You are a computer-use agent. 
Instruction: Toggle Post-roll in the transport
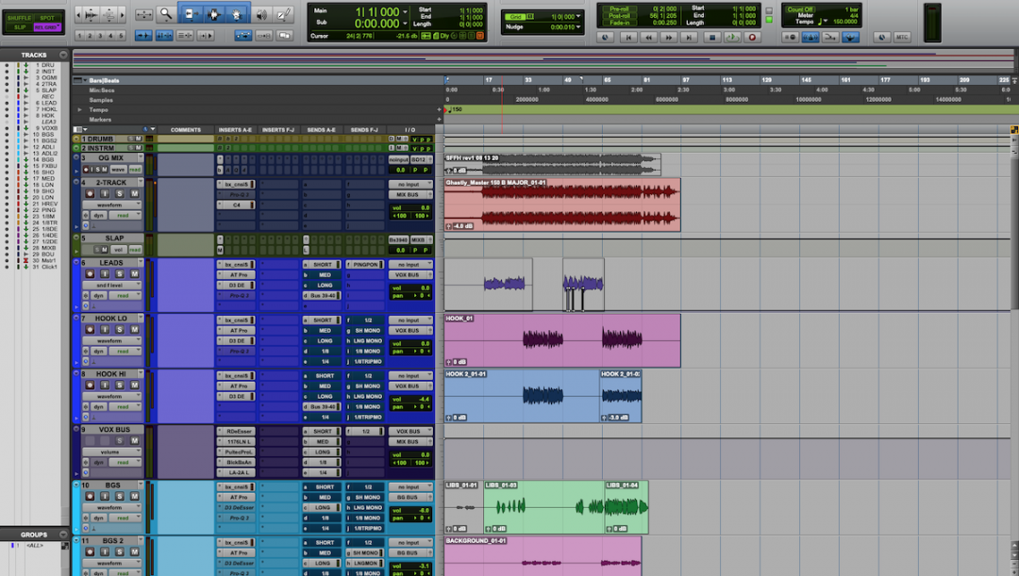[619, 16]
